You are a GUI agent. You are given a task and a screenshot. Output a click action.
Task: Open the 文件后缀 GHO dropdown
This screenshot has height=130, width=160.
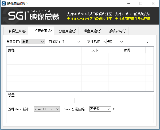[115, 42]
